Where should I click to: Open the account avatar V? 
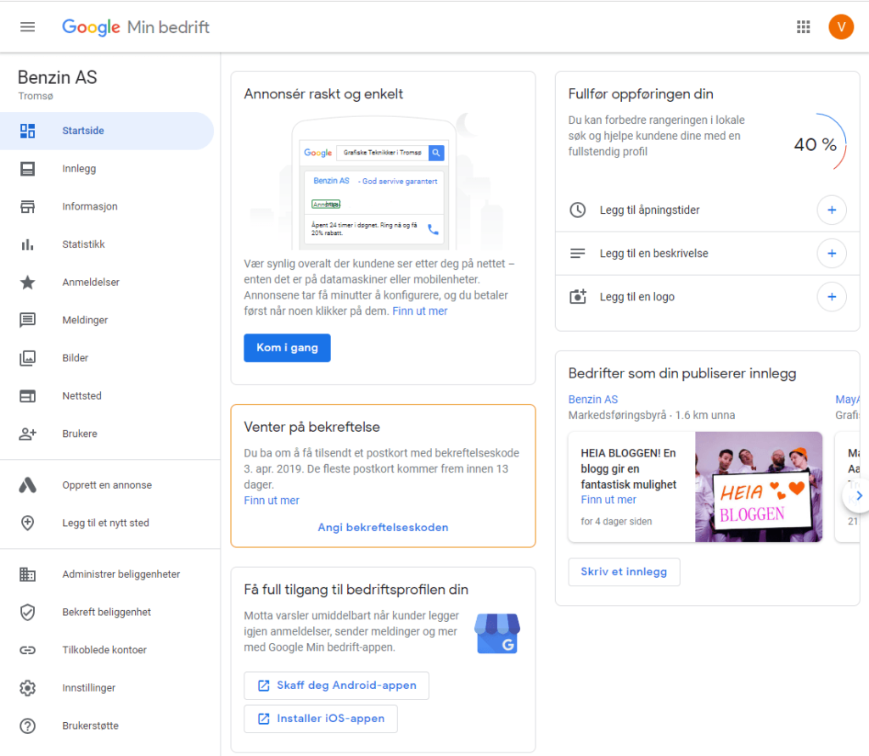841,26
